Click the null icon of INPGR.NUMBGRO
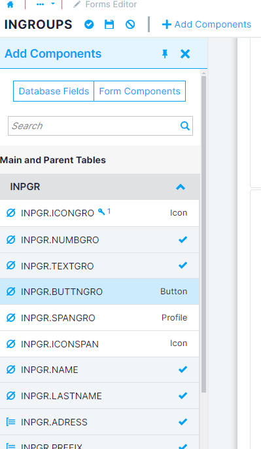 click(x=10, y=239)
